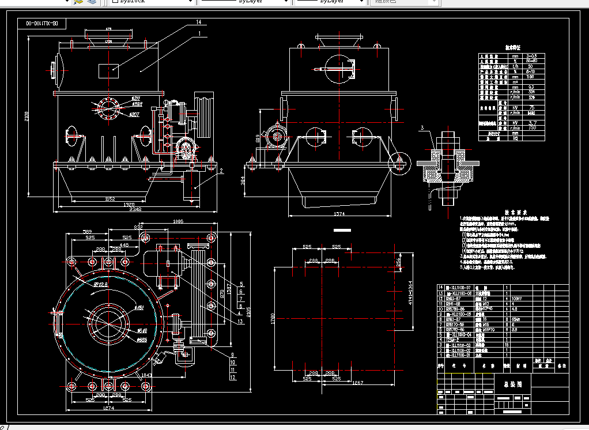Select the ø686 diameter label
This screenshot has width=589, height=430.
142,340
